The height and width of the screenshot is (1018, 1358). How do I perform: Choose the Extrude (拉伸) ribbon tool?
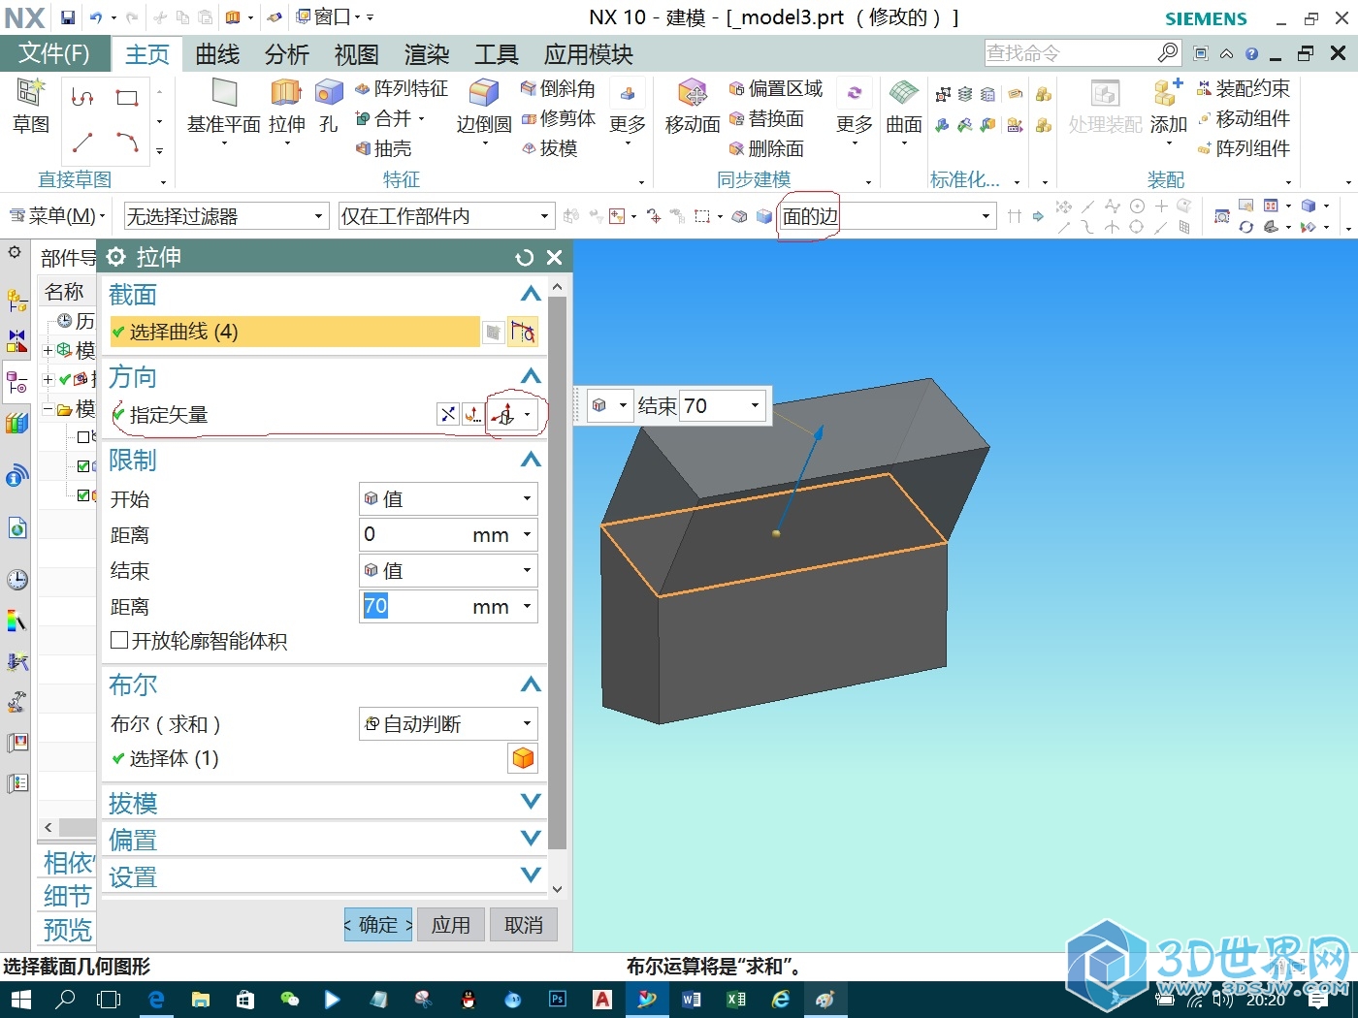pos(287,107)
